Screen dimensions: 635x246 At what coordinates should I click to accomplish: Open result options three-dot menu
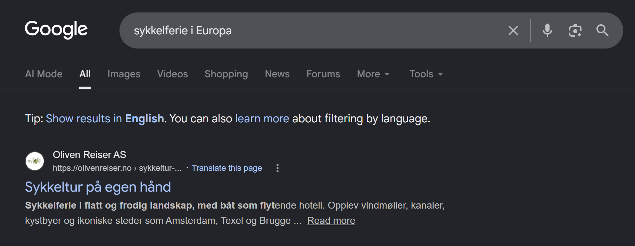click(277, 168)
